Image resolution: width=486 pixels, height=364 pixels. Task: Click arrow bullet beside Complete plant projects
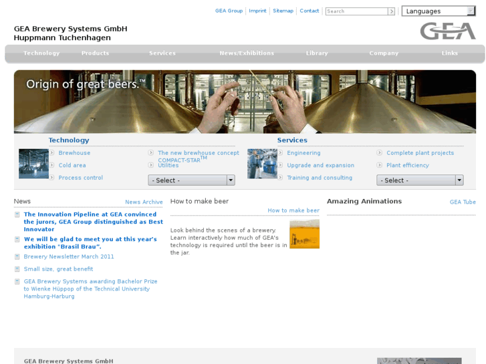click(x=380, y=153)
